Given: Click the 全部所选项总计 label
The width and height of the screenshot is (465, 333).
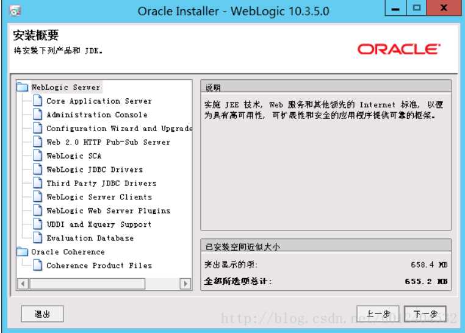Looking at the screenshot, I should click(237, 281).
